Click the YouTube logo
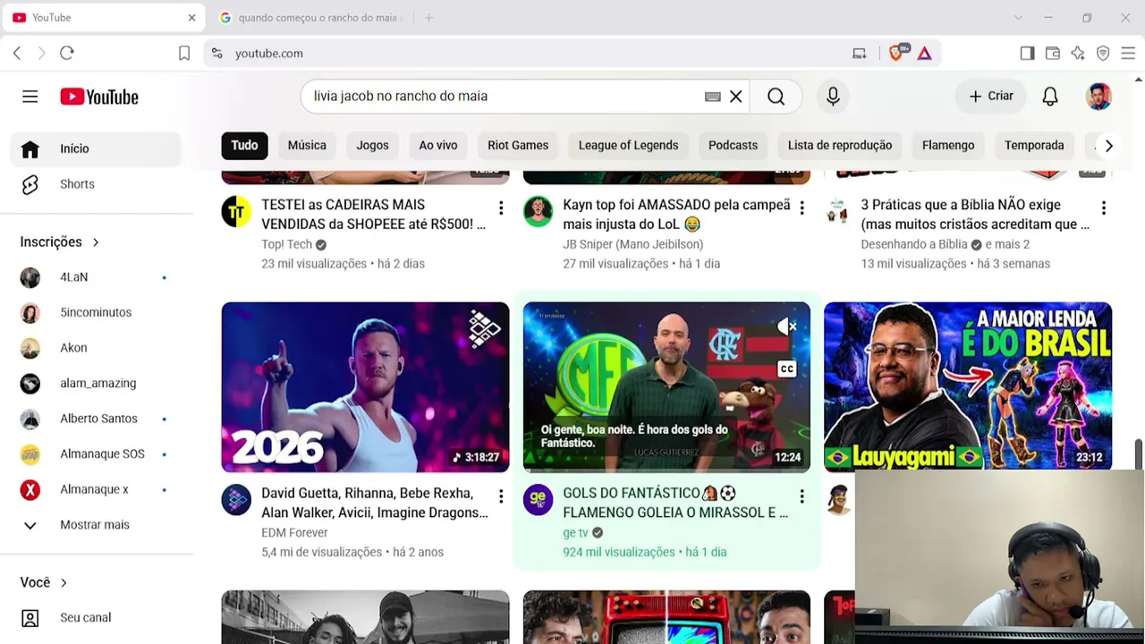This screenshot has height=644, width=1145. pyautogui.click(x=99, y=97)
